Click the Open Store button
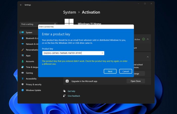The image size is (177, 114). [136, 81]
